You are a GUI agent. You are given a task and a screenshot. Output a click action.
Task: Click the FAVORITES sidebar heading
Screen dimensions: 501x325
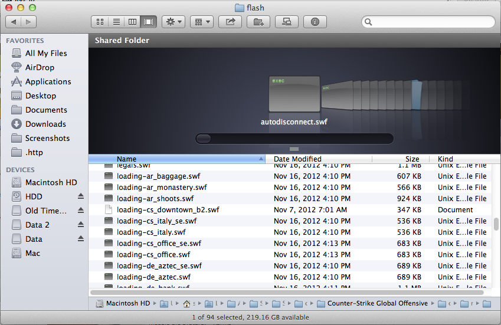click(x=25, y=41)
